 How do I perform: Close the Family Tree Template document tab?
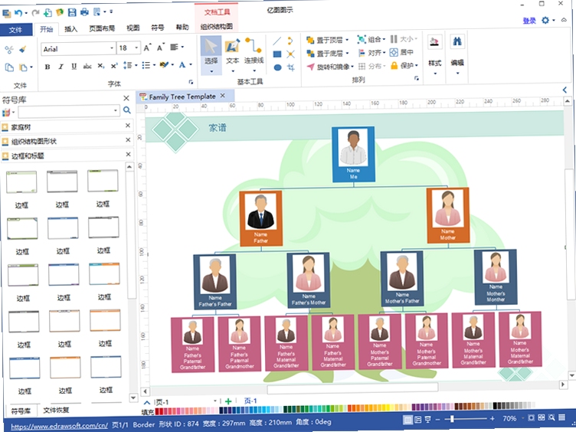click(x=223, y=96)
